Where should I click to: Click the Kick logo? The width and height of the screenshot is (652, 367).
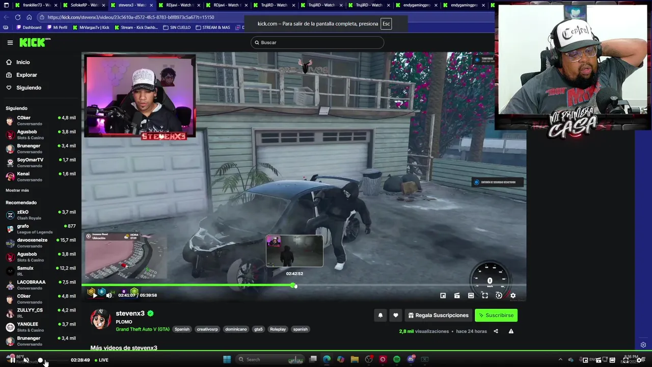point(35,42)
